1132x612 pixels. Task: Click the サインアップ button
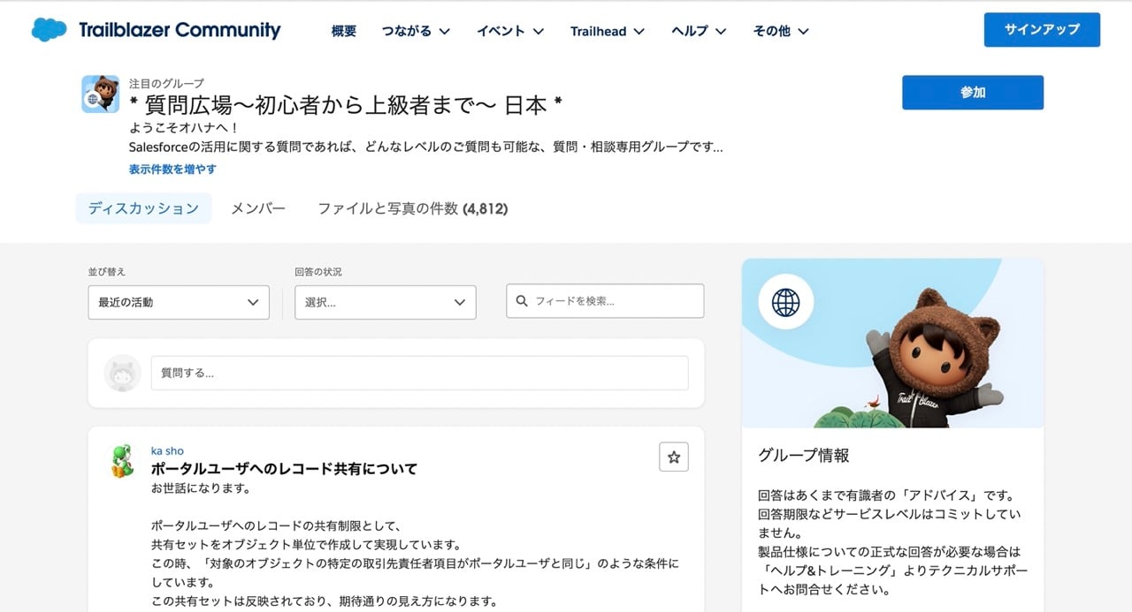pos(1042,29)
